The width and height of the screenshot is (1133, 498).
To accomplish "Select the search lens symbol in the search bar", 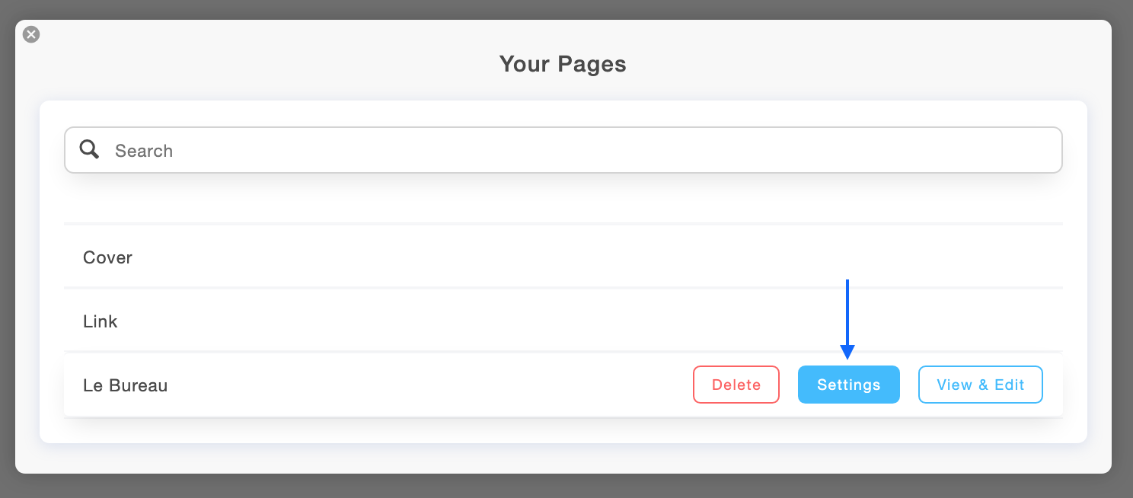I will tap(89, 149).
